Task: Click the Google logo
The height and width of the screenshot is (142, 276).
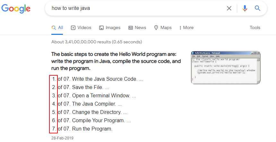Action: point(16,8)
